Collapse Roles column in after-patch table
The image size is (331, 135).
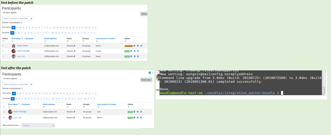point(67,107)
